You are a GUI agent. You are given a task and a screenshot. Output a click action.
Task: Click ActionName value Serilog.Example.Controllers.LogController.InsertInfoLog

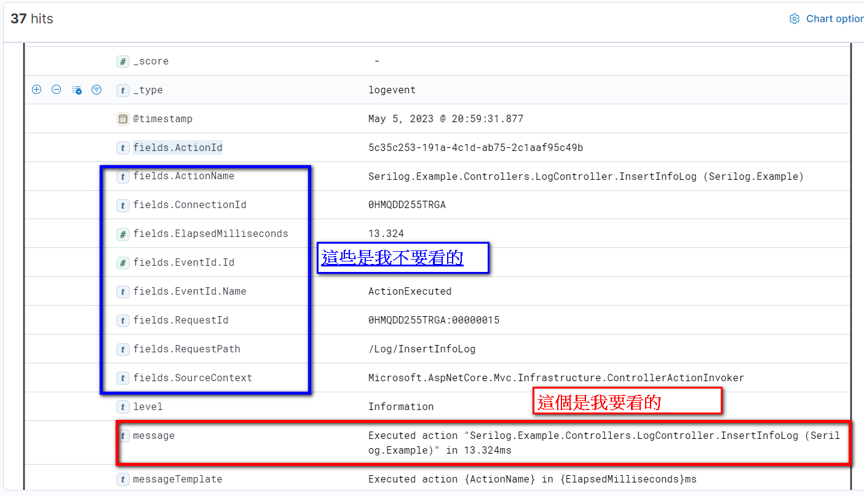click(586, 177)
